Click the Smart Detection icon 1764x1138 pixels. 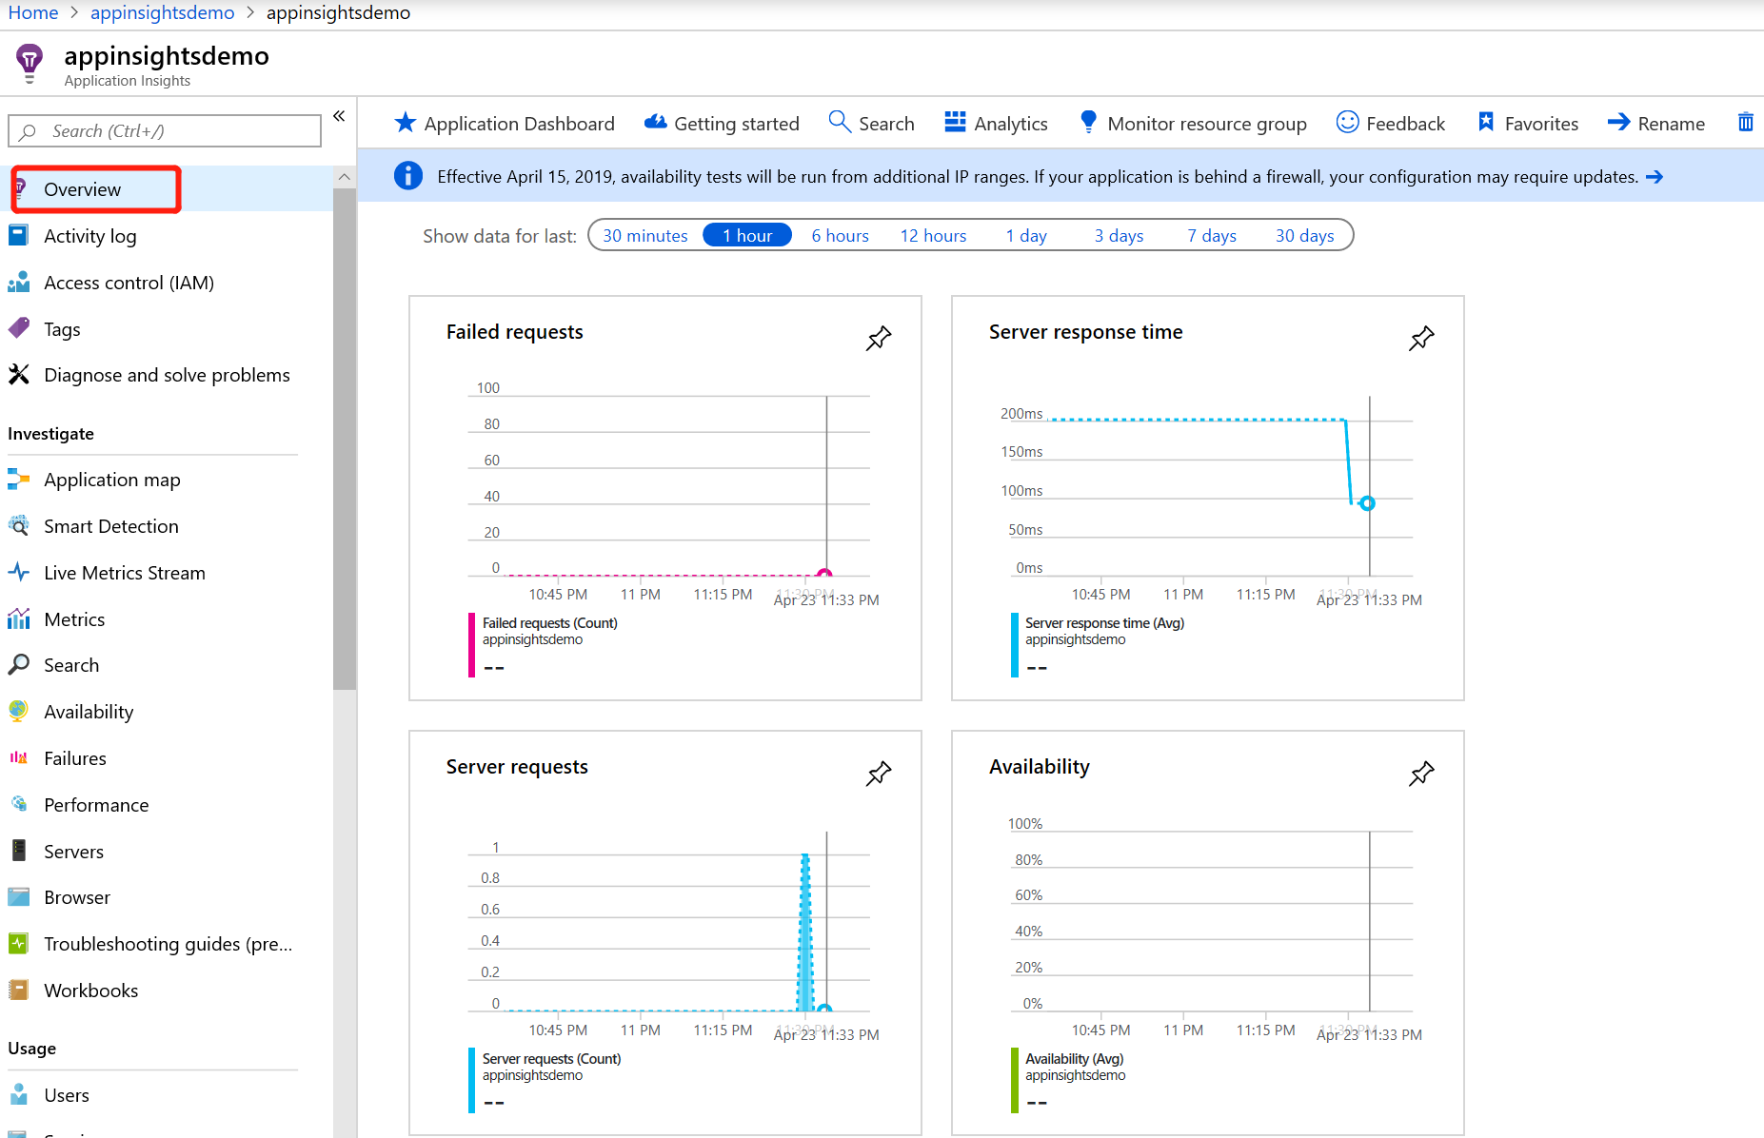pos(18,525)
